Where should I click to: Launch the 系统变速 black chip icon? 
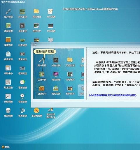click(22, 26)
